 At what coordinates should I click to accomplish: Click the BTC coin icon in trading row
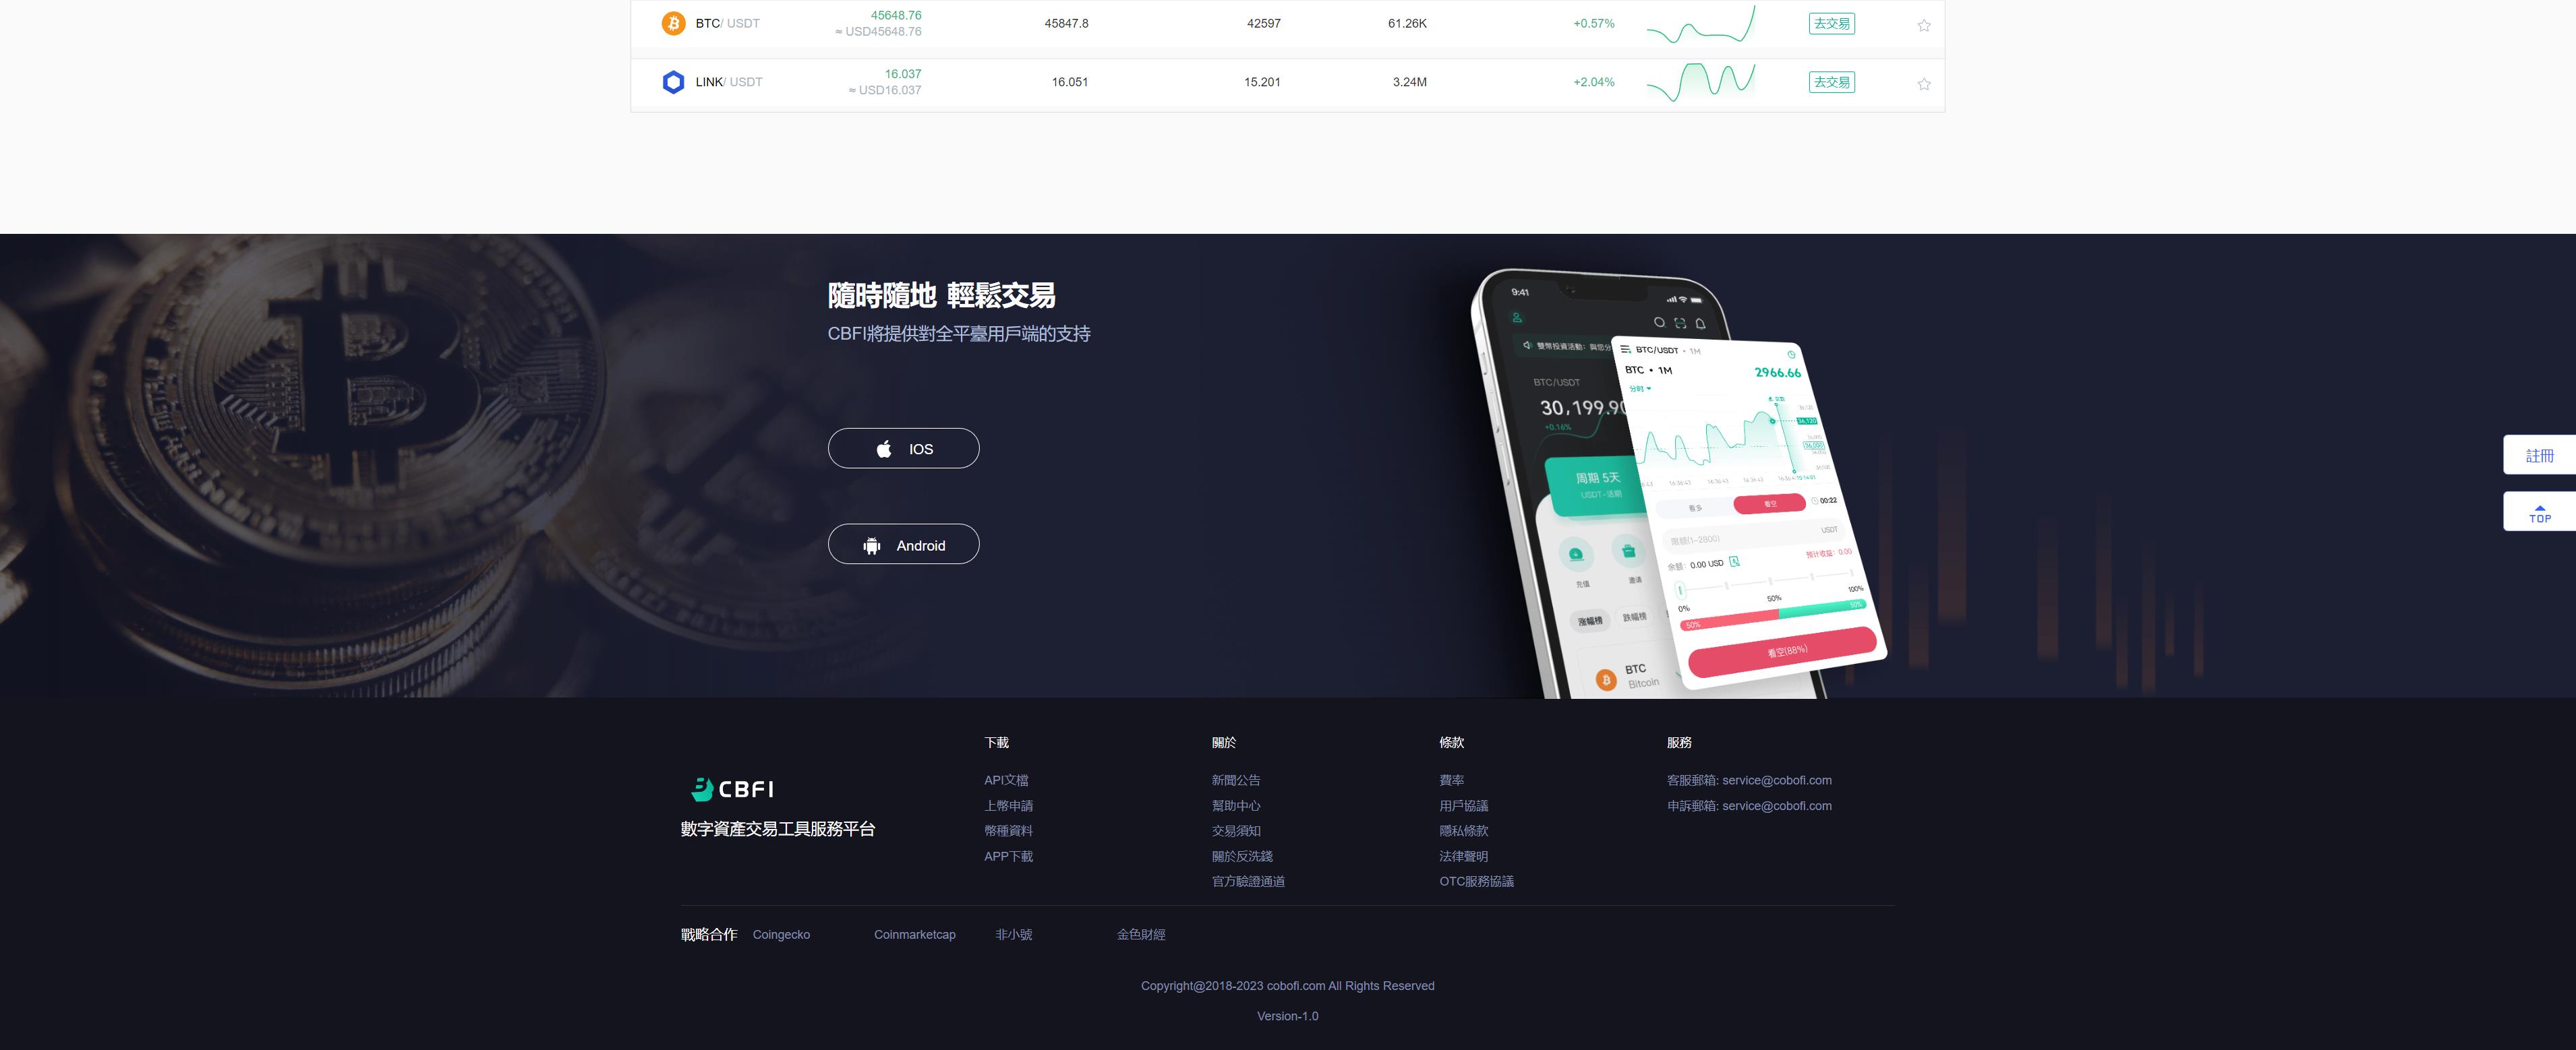click(x=672, y=22)
